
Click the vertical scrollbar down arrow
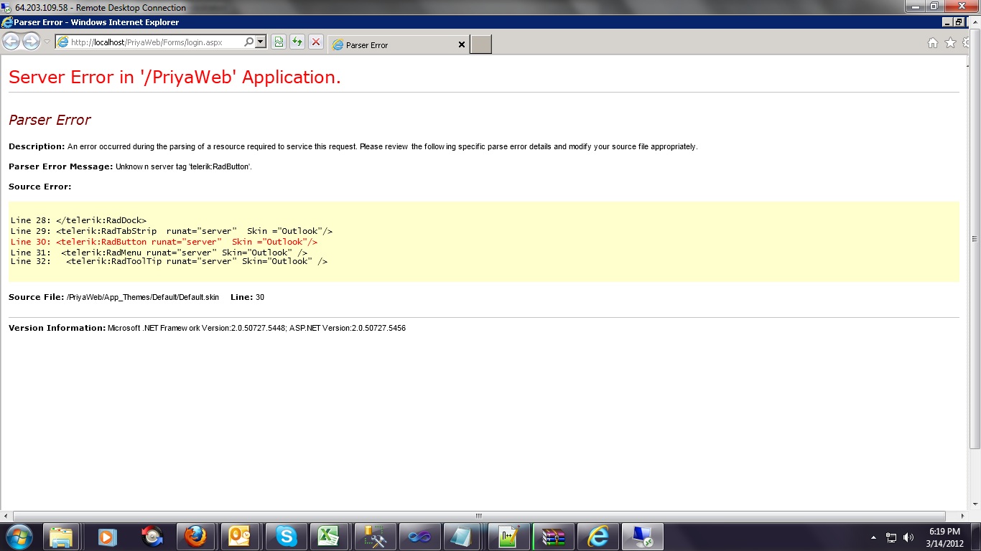click(x=975, y=506)
